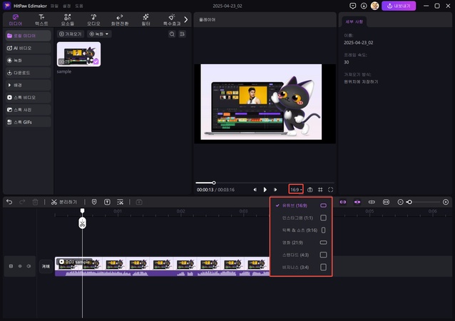This screenshot has width=455, height=321.
Task: Click the redo arrow icon
Action: pyautogui.click(x=22, y=202)
